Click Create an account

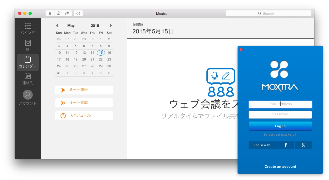click(280, 167)
